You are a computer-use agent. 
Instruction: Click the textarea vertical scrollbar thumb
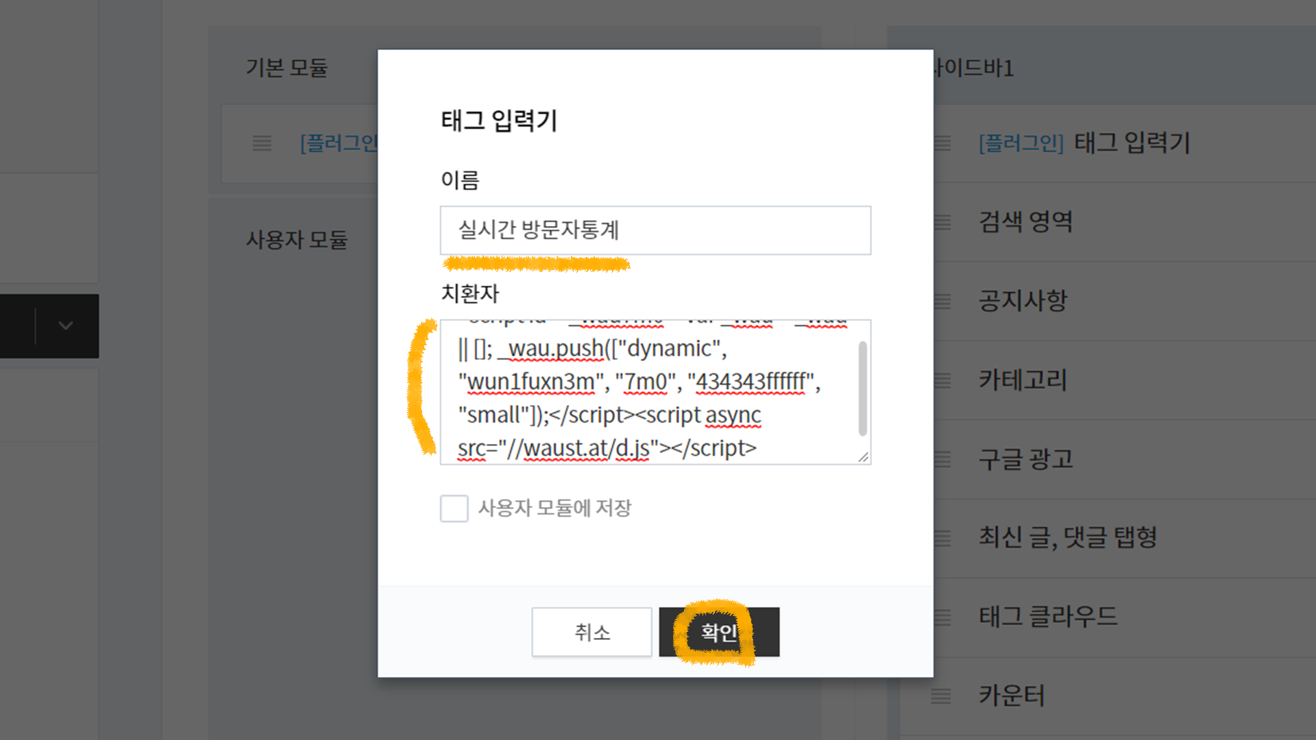click(862, 388)
